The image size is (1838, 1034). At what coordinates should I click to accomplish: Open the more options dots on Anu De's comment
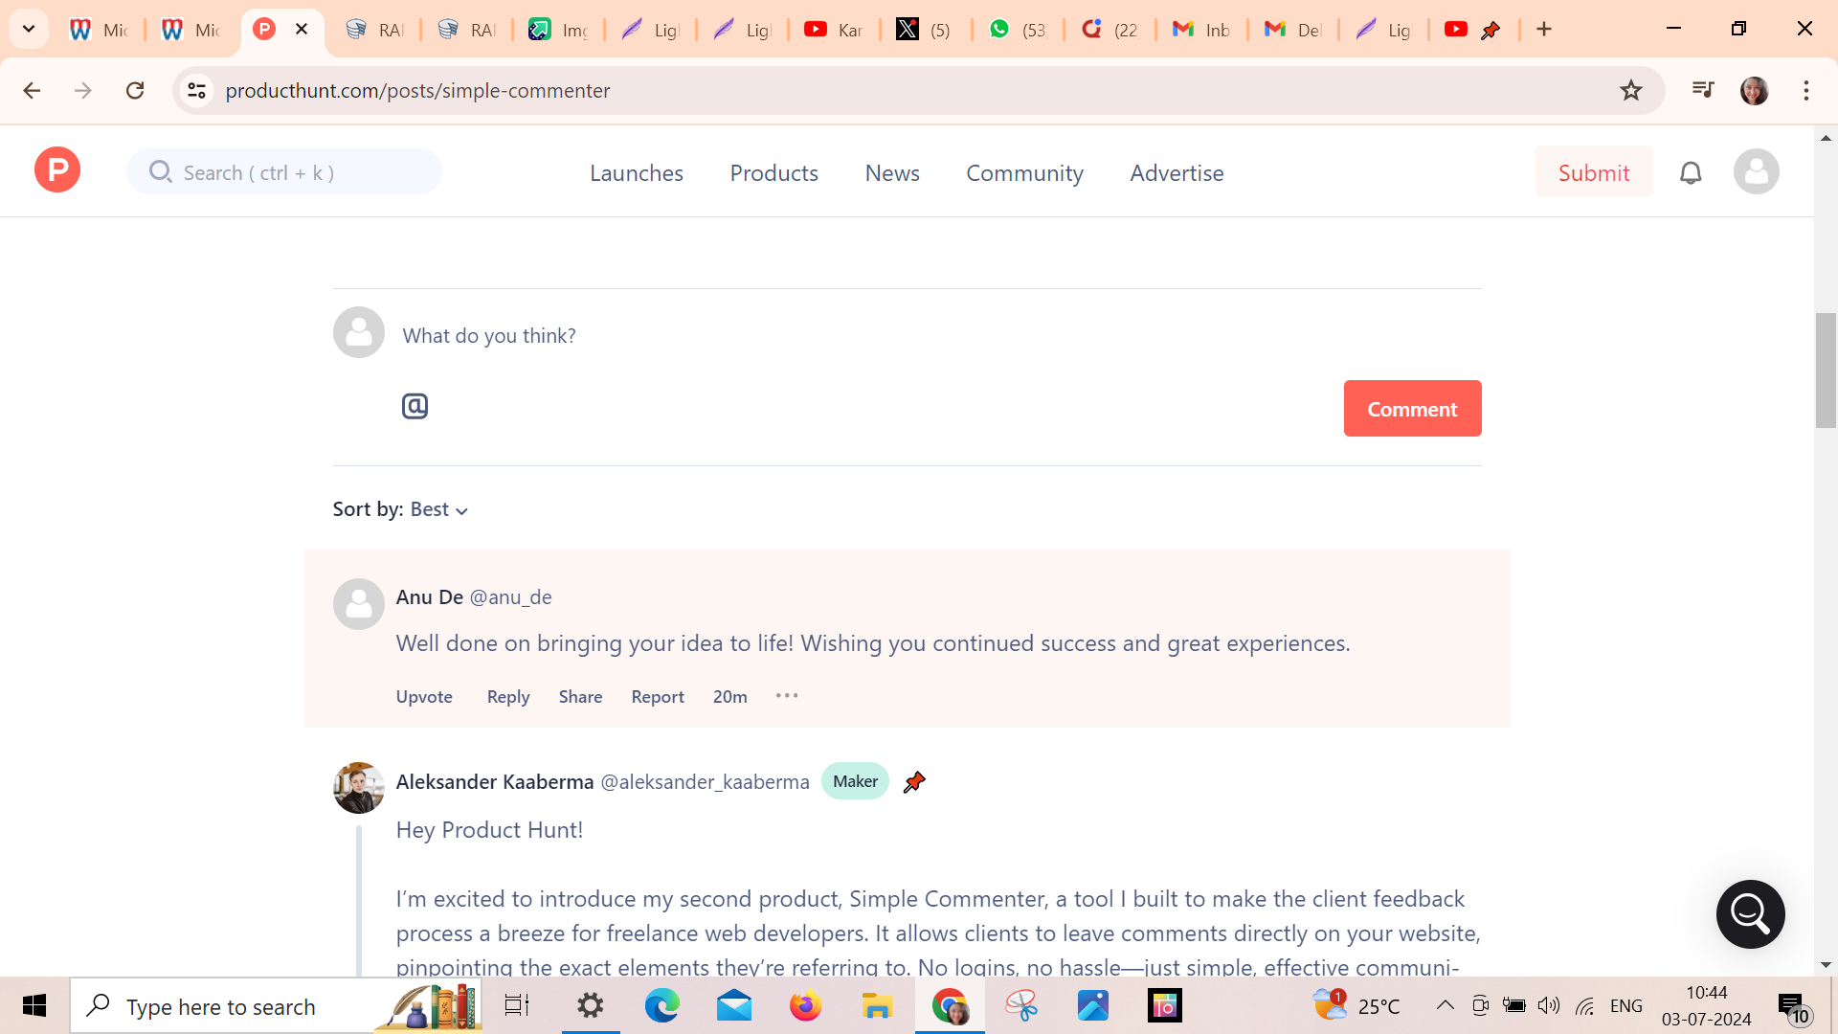787,696
